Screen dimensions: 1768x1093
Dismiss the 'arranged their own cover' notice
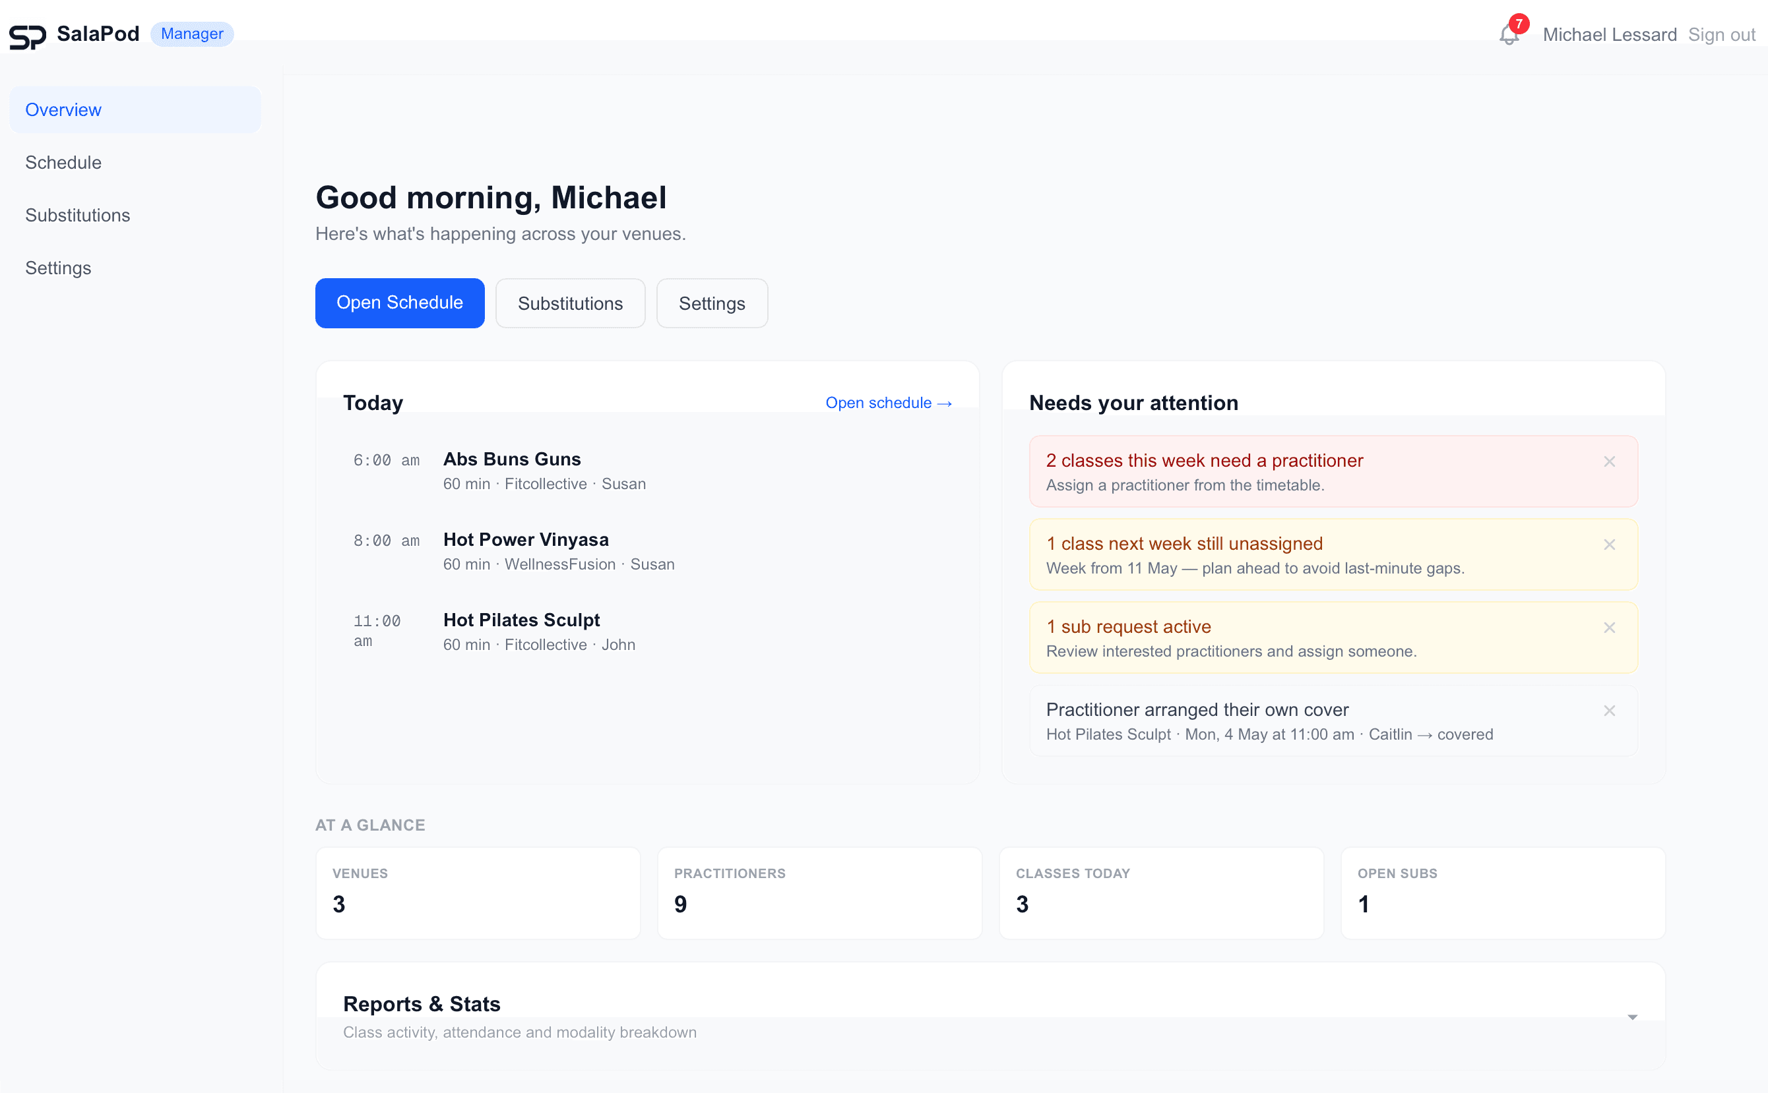click(x=1609, y=711)
